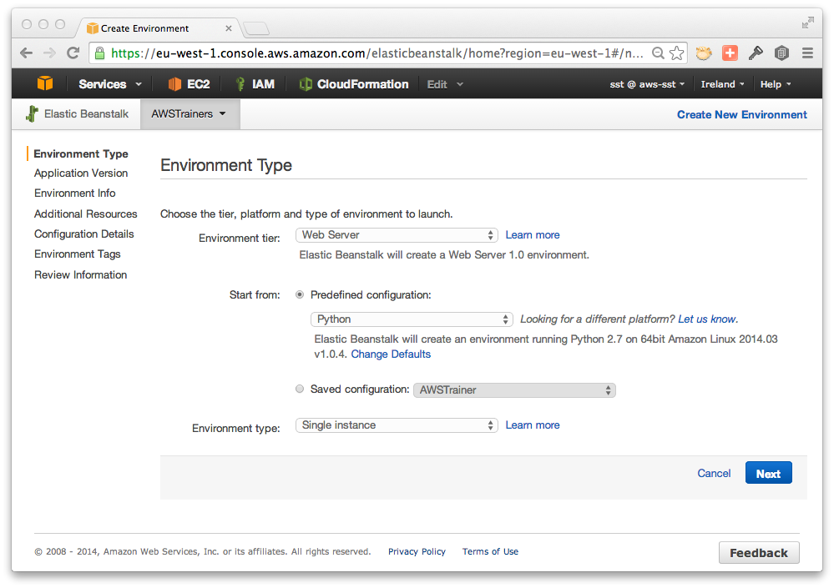
Task: Open IAM shortcut with key icon
Action: pos(240,84)
